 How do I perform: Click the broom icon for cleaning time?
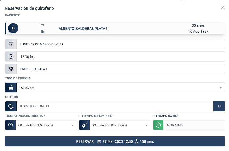pyautogui.click(x=84, y=125)
